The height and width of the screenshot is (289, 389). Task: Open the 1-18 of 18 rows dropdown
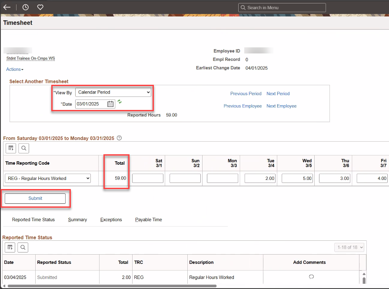(349, 247)
